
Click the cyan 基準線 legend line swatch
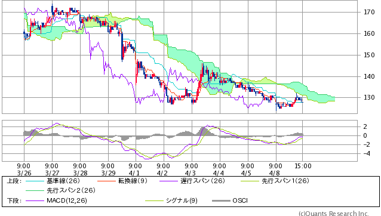(35, 181)
